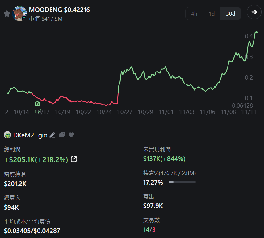
Task: Click the chart's starting point dot
Action: point(8,93)
